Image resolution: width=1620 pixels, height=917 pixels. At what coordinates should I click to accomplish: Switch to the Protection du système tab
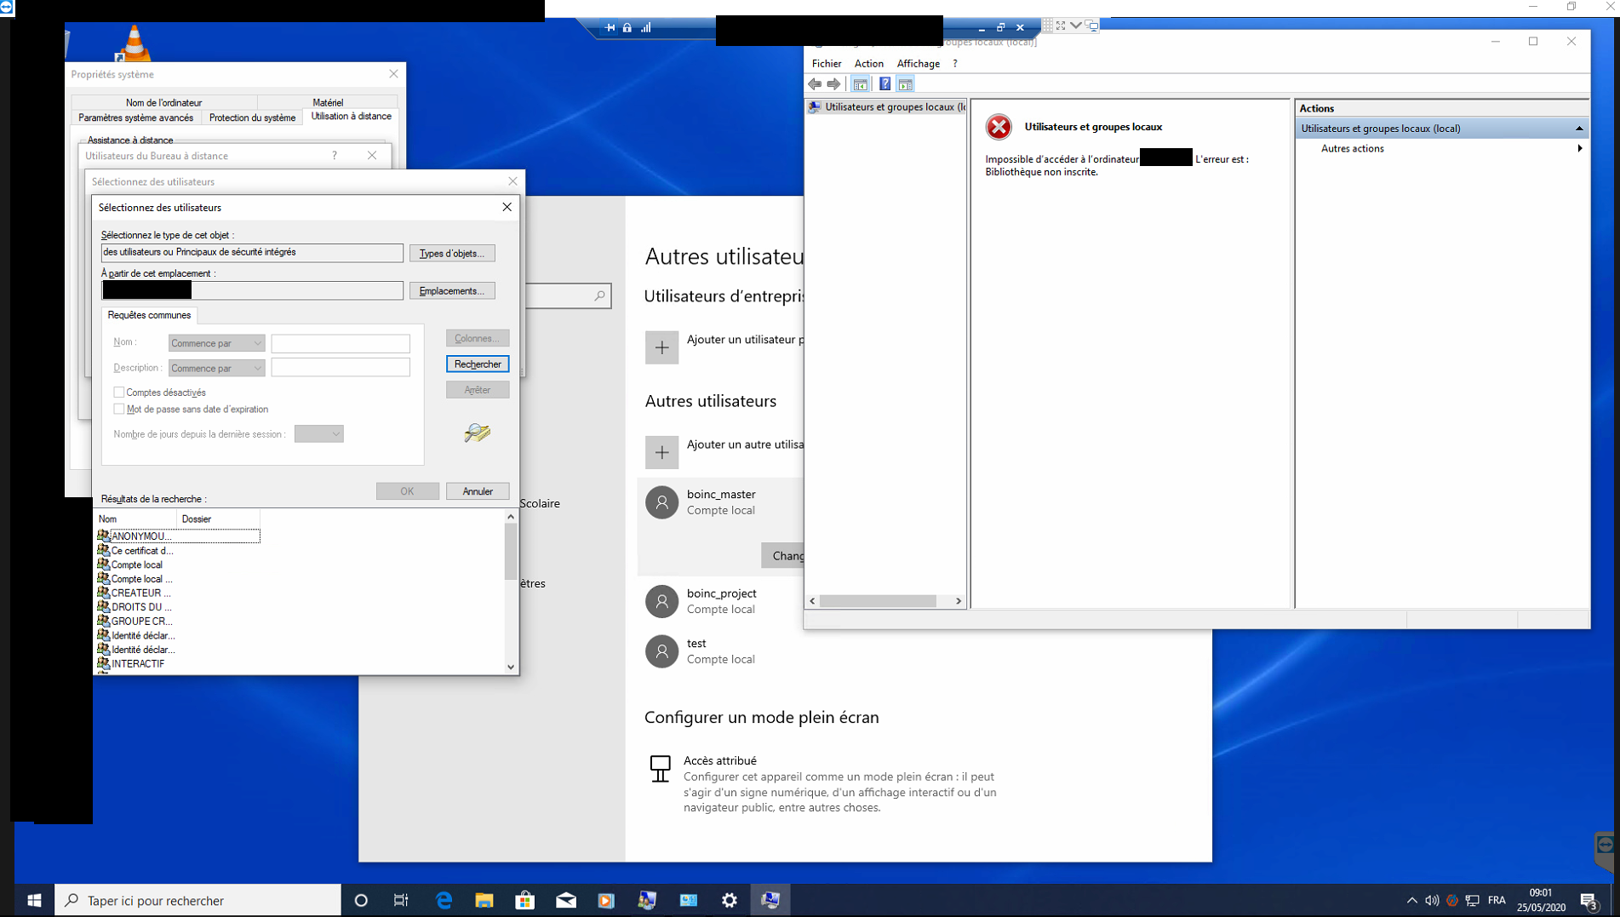(252, 117)
